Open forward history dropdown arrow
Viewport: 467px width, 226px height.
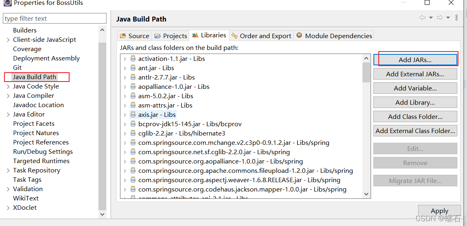[448, 18]
